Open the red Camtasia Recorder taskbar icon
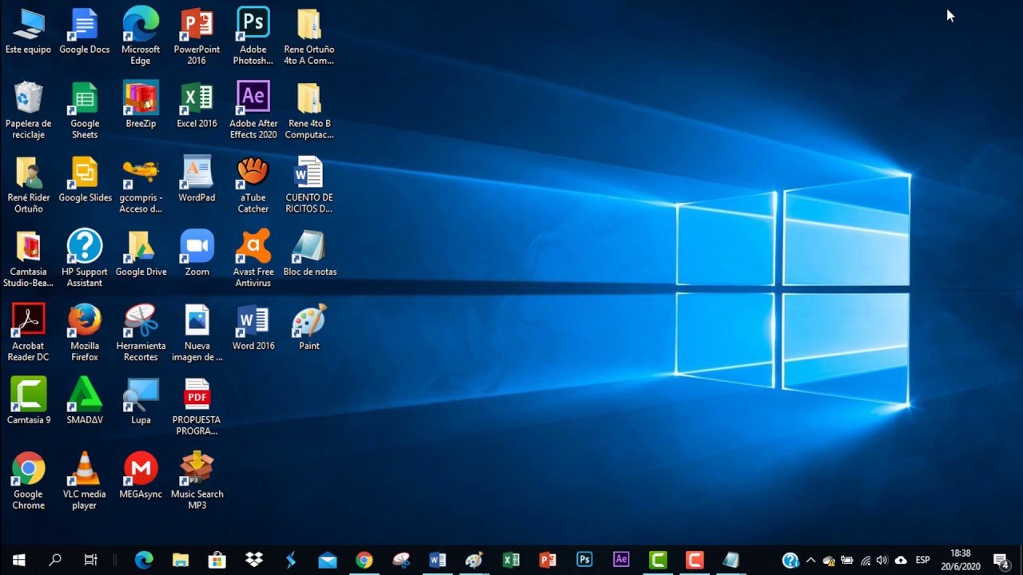Screen dimensions: 1023x575 click(x=695, y=560)
